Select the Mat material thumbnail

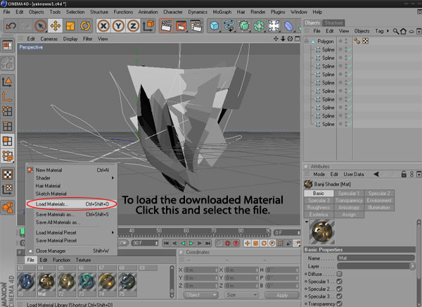(46, 284)
